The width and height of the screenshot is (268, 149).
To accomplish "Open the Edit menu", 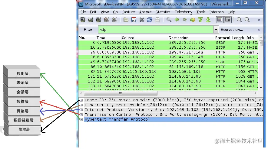I will coord(93,12).
